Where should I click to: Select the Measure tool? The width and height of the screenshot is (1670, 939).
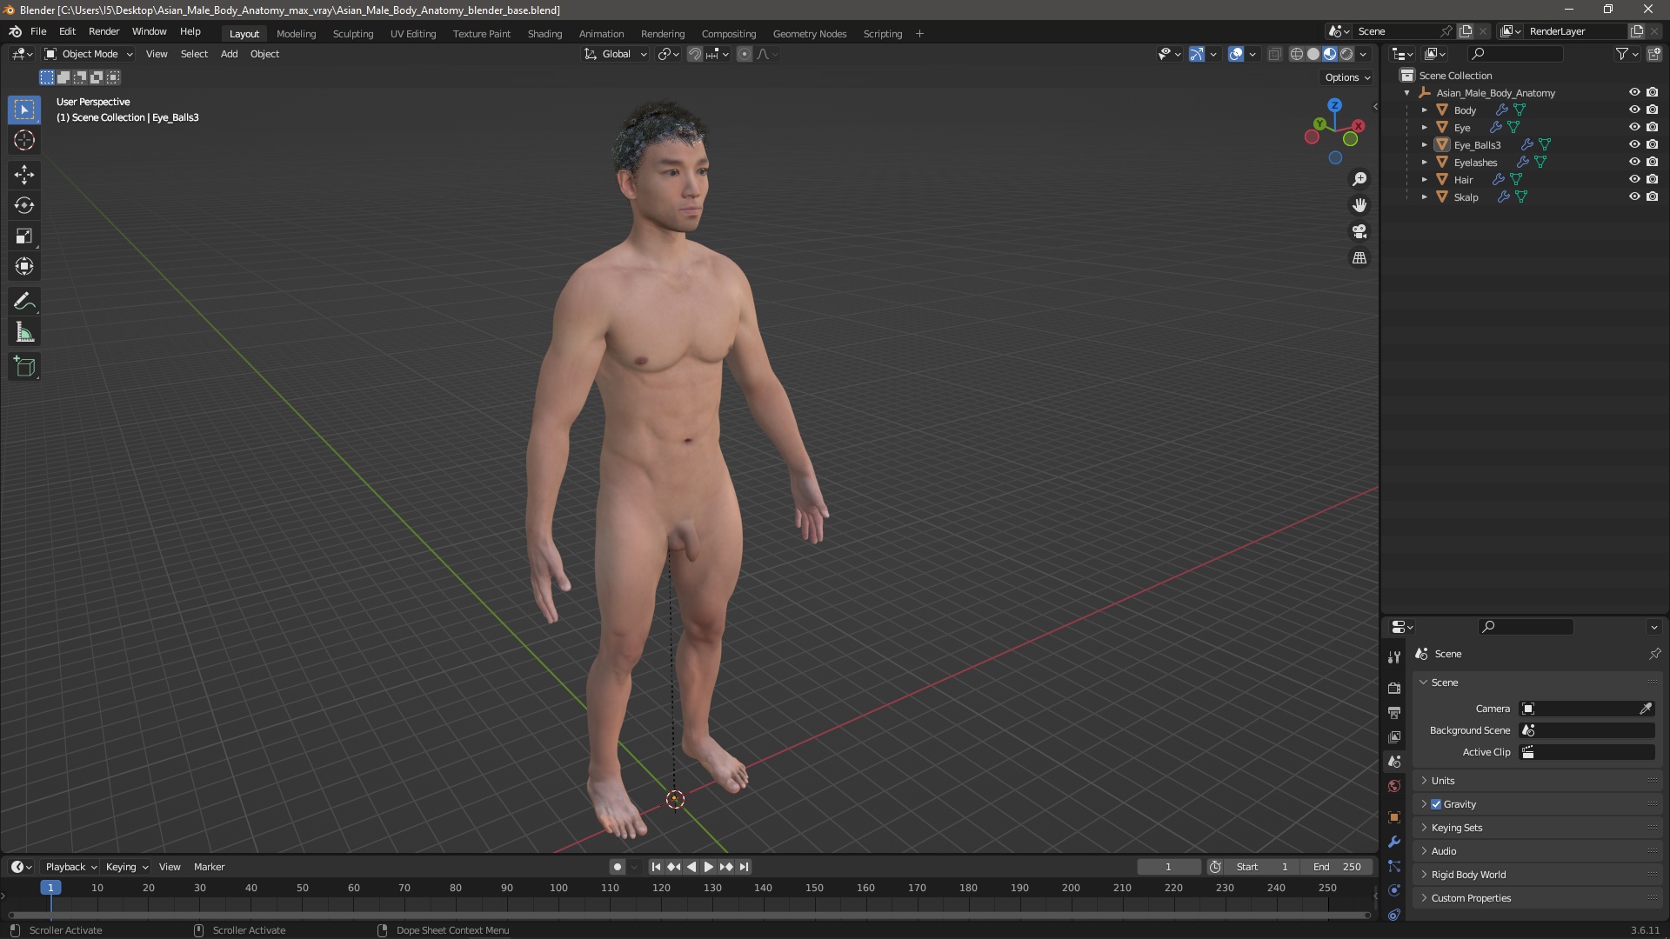[24, 332]
